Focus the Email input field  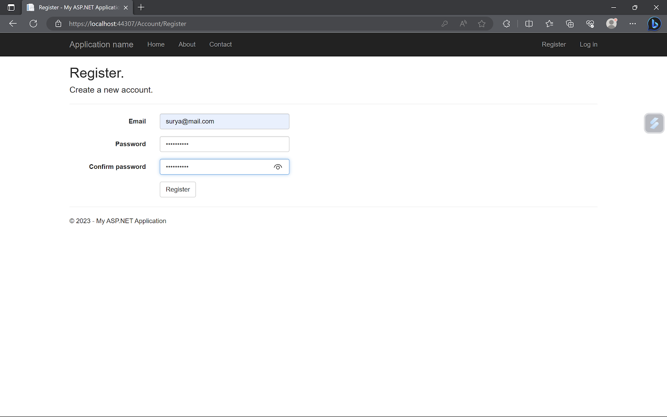tap(224, 121)
